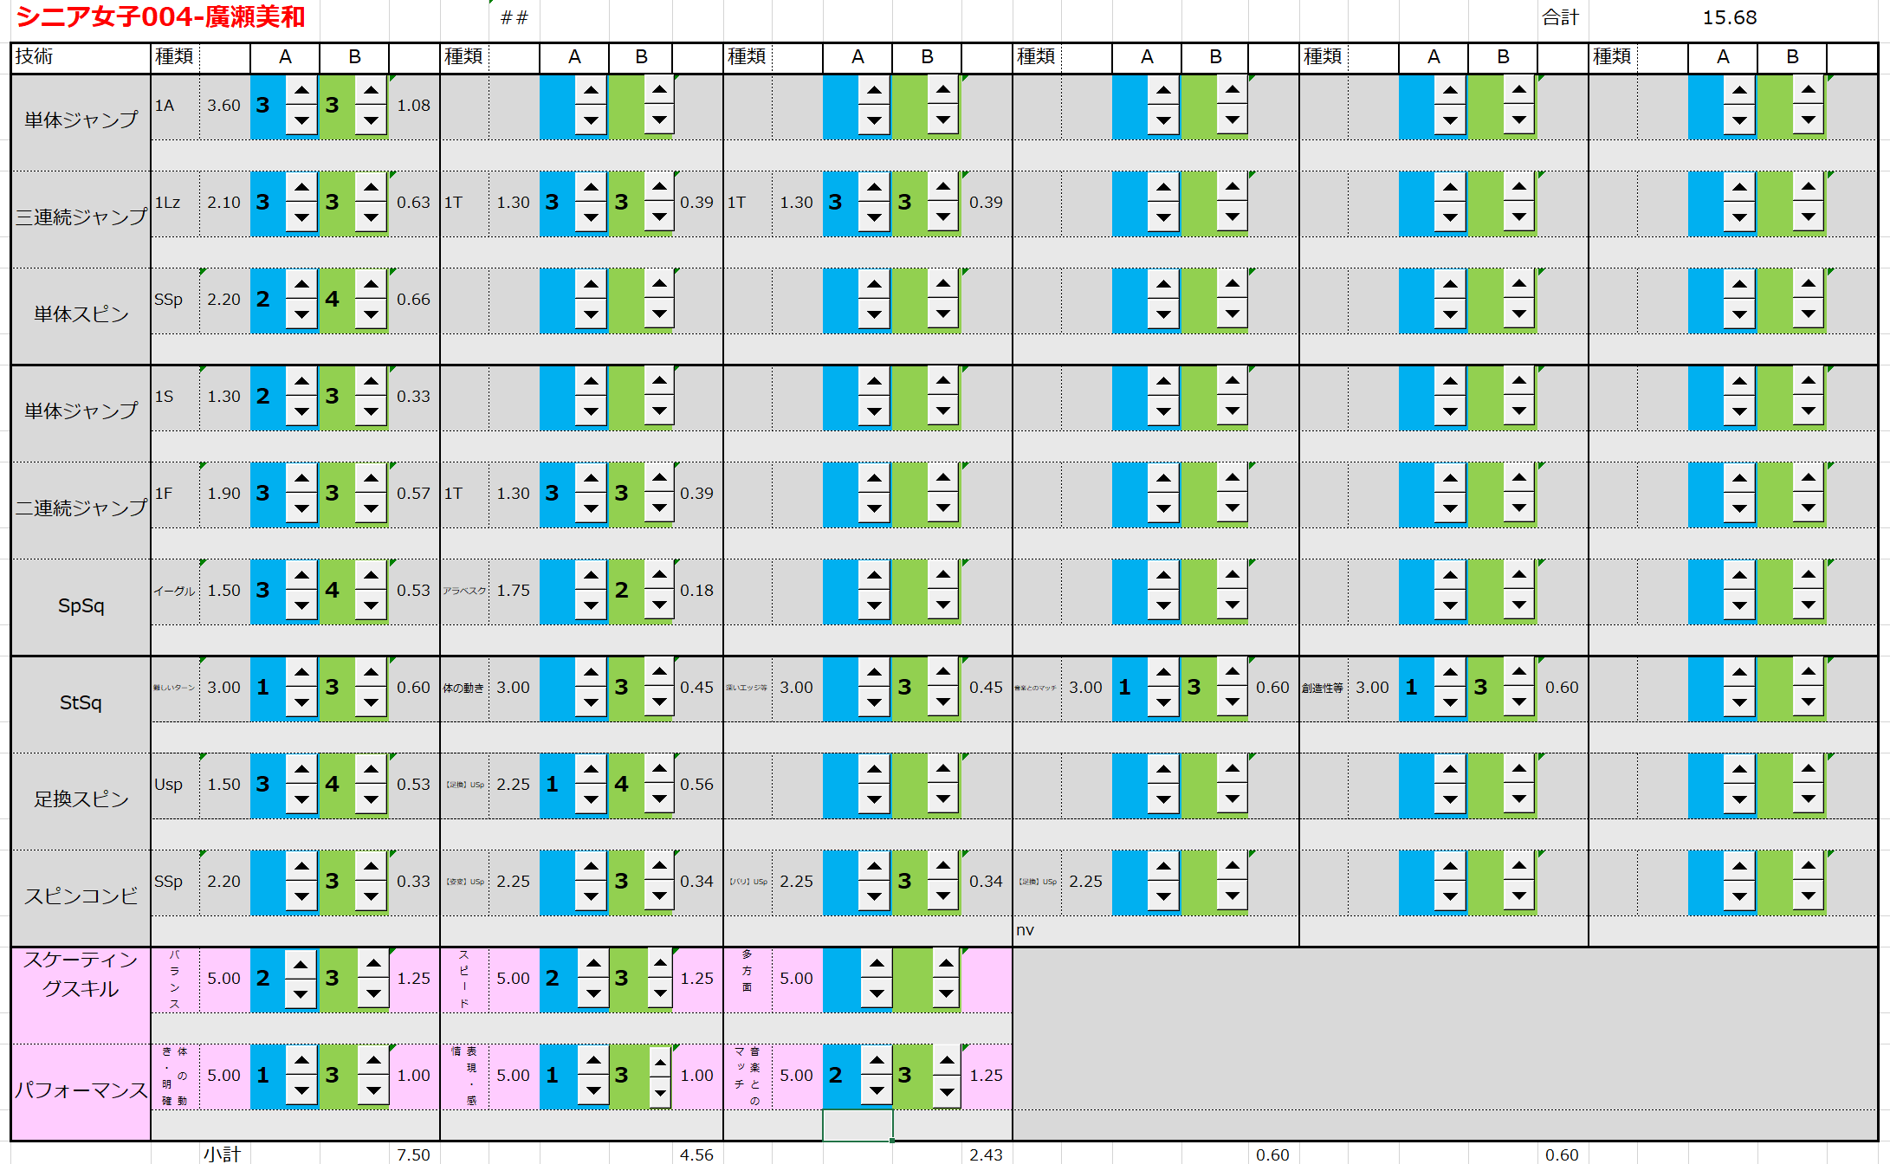Increase judge A score for 1Lz jump

(x=301, y=187)
